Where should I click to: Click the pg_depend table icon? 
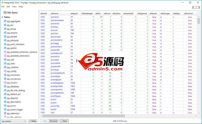[x=5, y=98]
